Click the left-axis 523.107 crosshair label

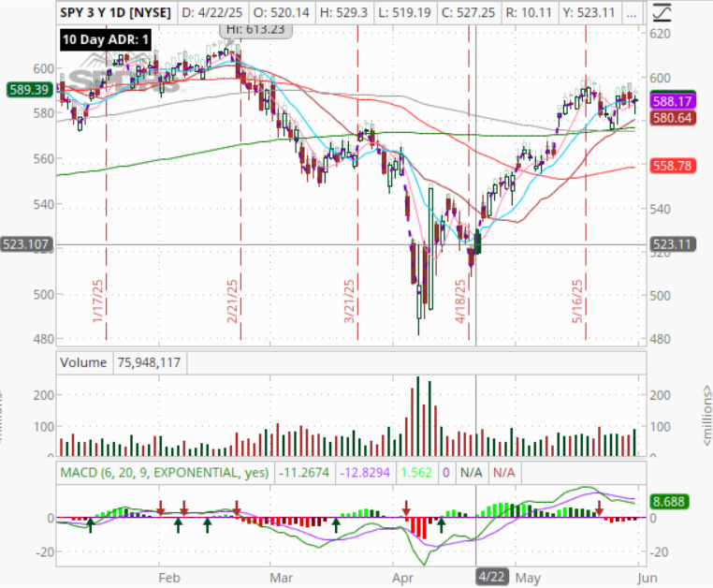pos(26,244)
